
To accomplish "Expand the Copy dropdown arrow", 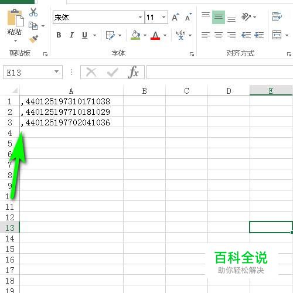I will click(43, 26).
